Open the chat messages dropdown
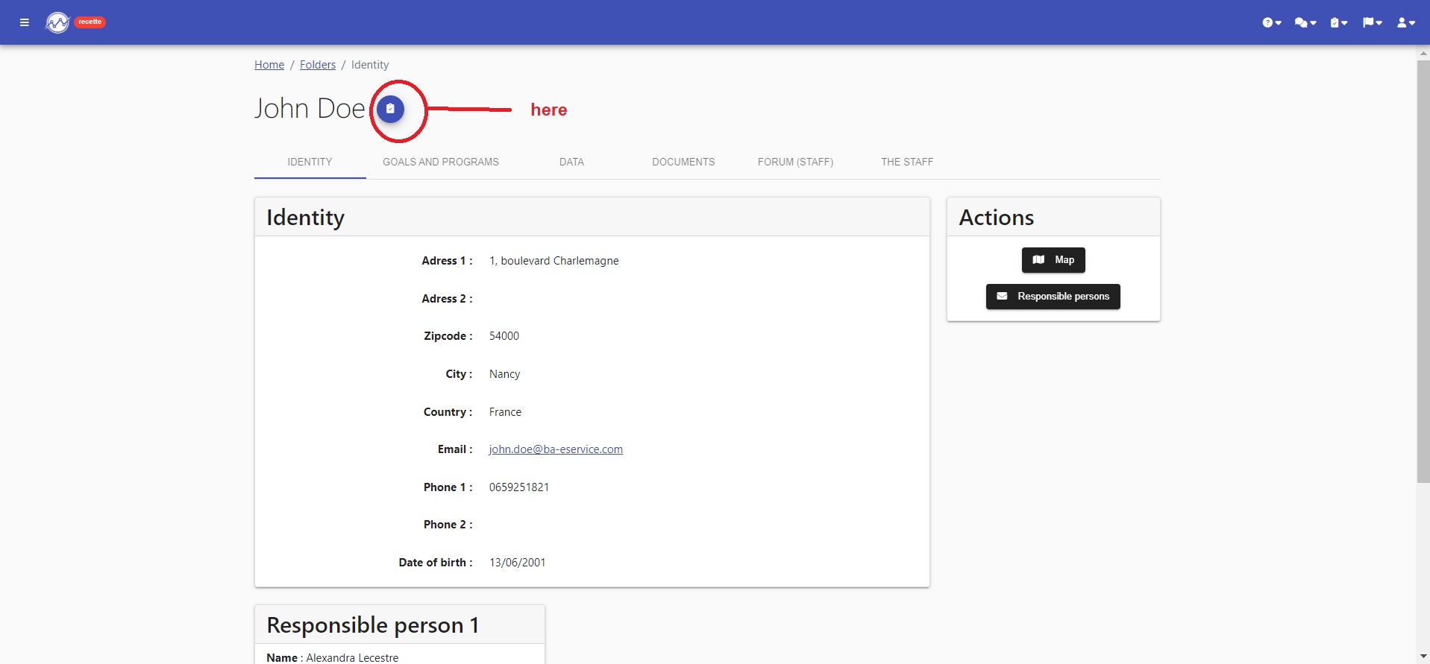1430x664 pixels. click(1305, 22)
